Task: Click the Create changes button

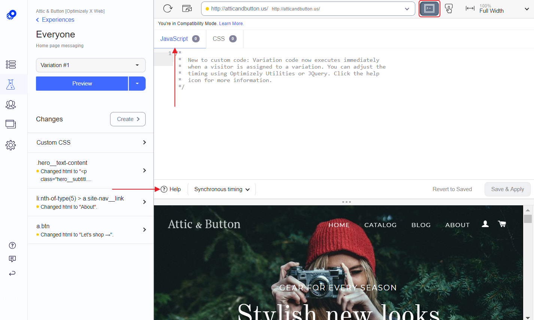Action: click(128, 119)
